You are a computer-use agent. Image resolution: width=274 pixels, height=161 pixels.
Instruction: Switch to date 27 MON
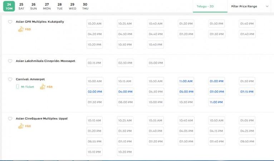tap(47, 6)
